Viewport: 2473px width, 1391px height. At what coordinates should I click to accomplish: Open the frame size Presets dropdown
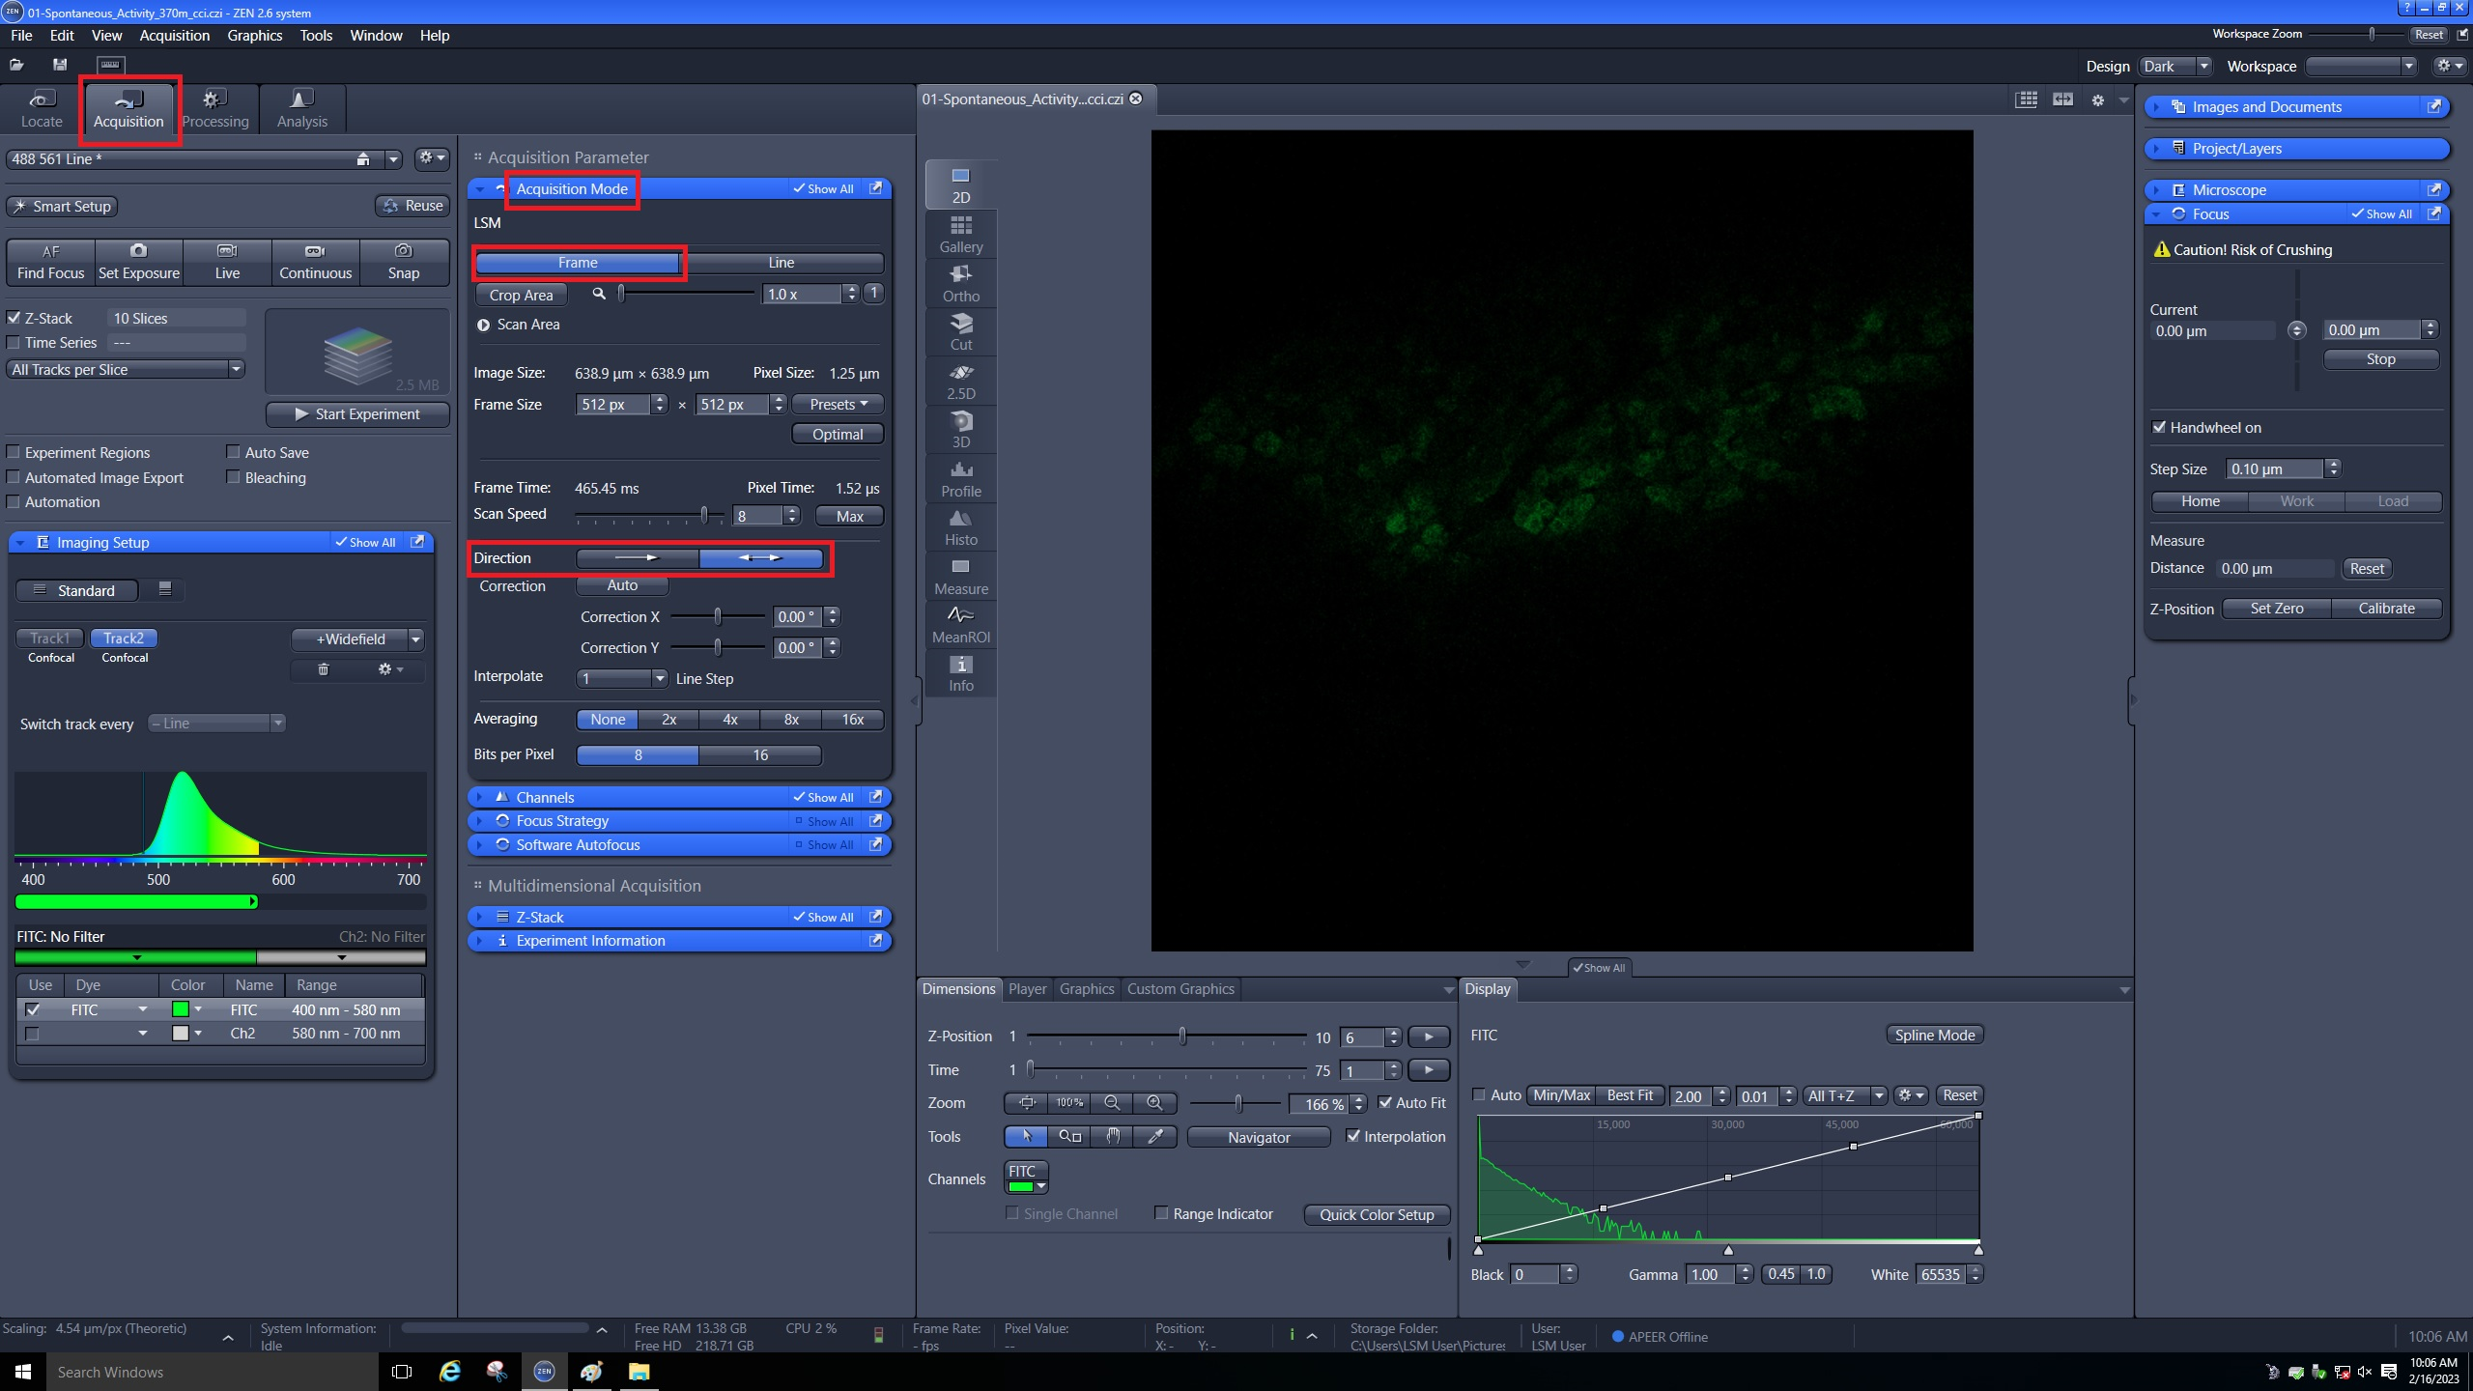[x=838, y=404]
